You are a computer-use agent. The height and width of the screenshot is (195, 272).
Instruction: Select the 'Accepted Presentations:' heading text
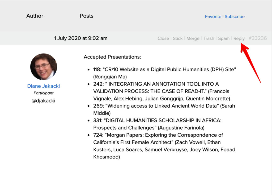pos(112,57)
